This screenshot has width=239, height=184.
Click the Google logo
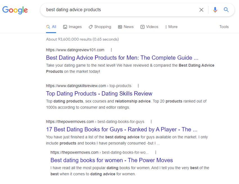[x=15, y=10]
